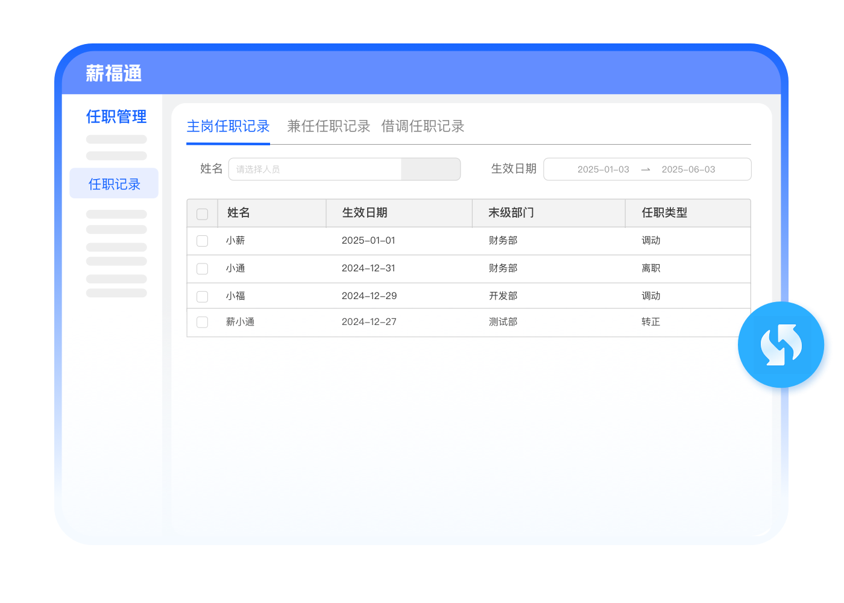Switch to the 兼任任职记录 tab
Image resolution: width=844 pixels, height=603 pixels.
pos(329,126)
